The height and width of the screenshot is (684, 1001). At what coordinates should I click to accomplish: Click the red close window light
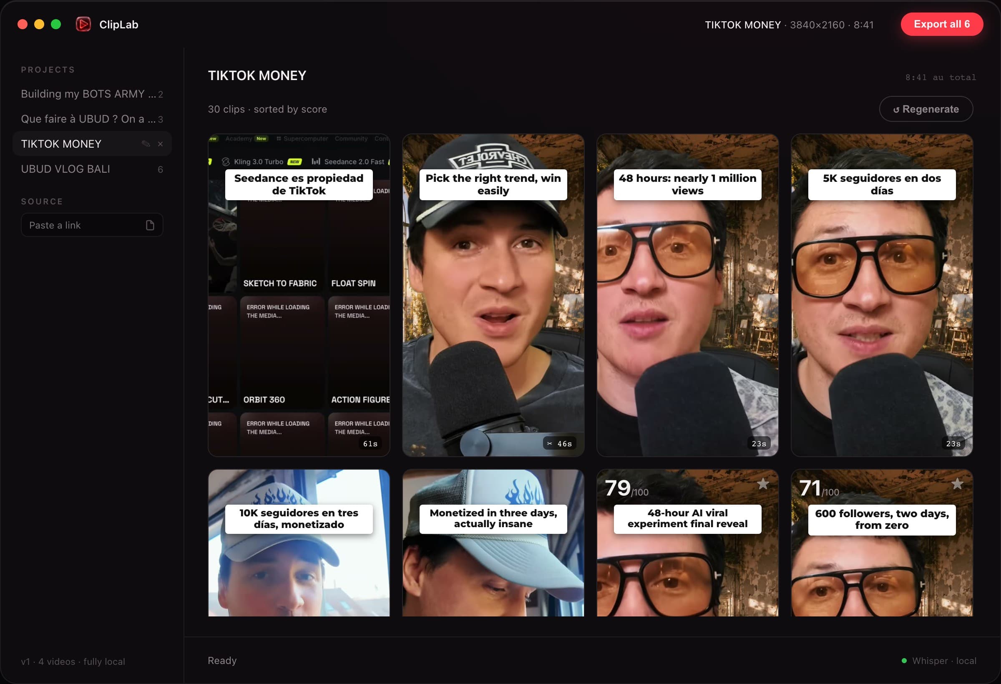23,24
